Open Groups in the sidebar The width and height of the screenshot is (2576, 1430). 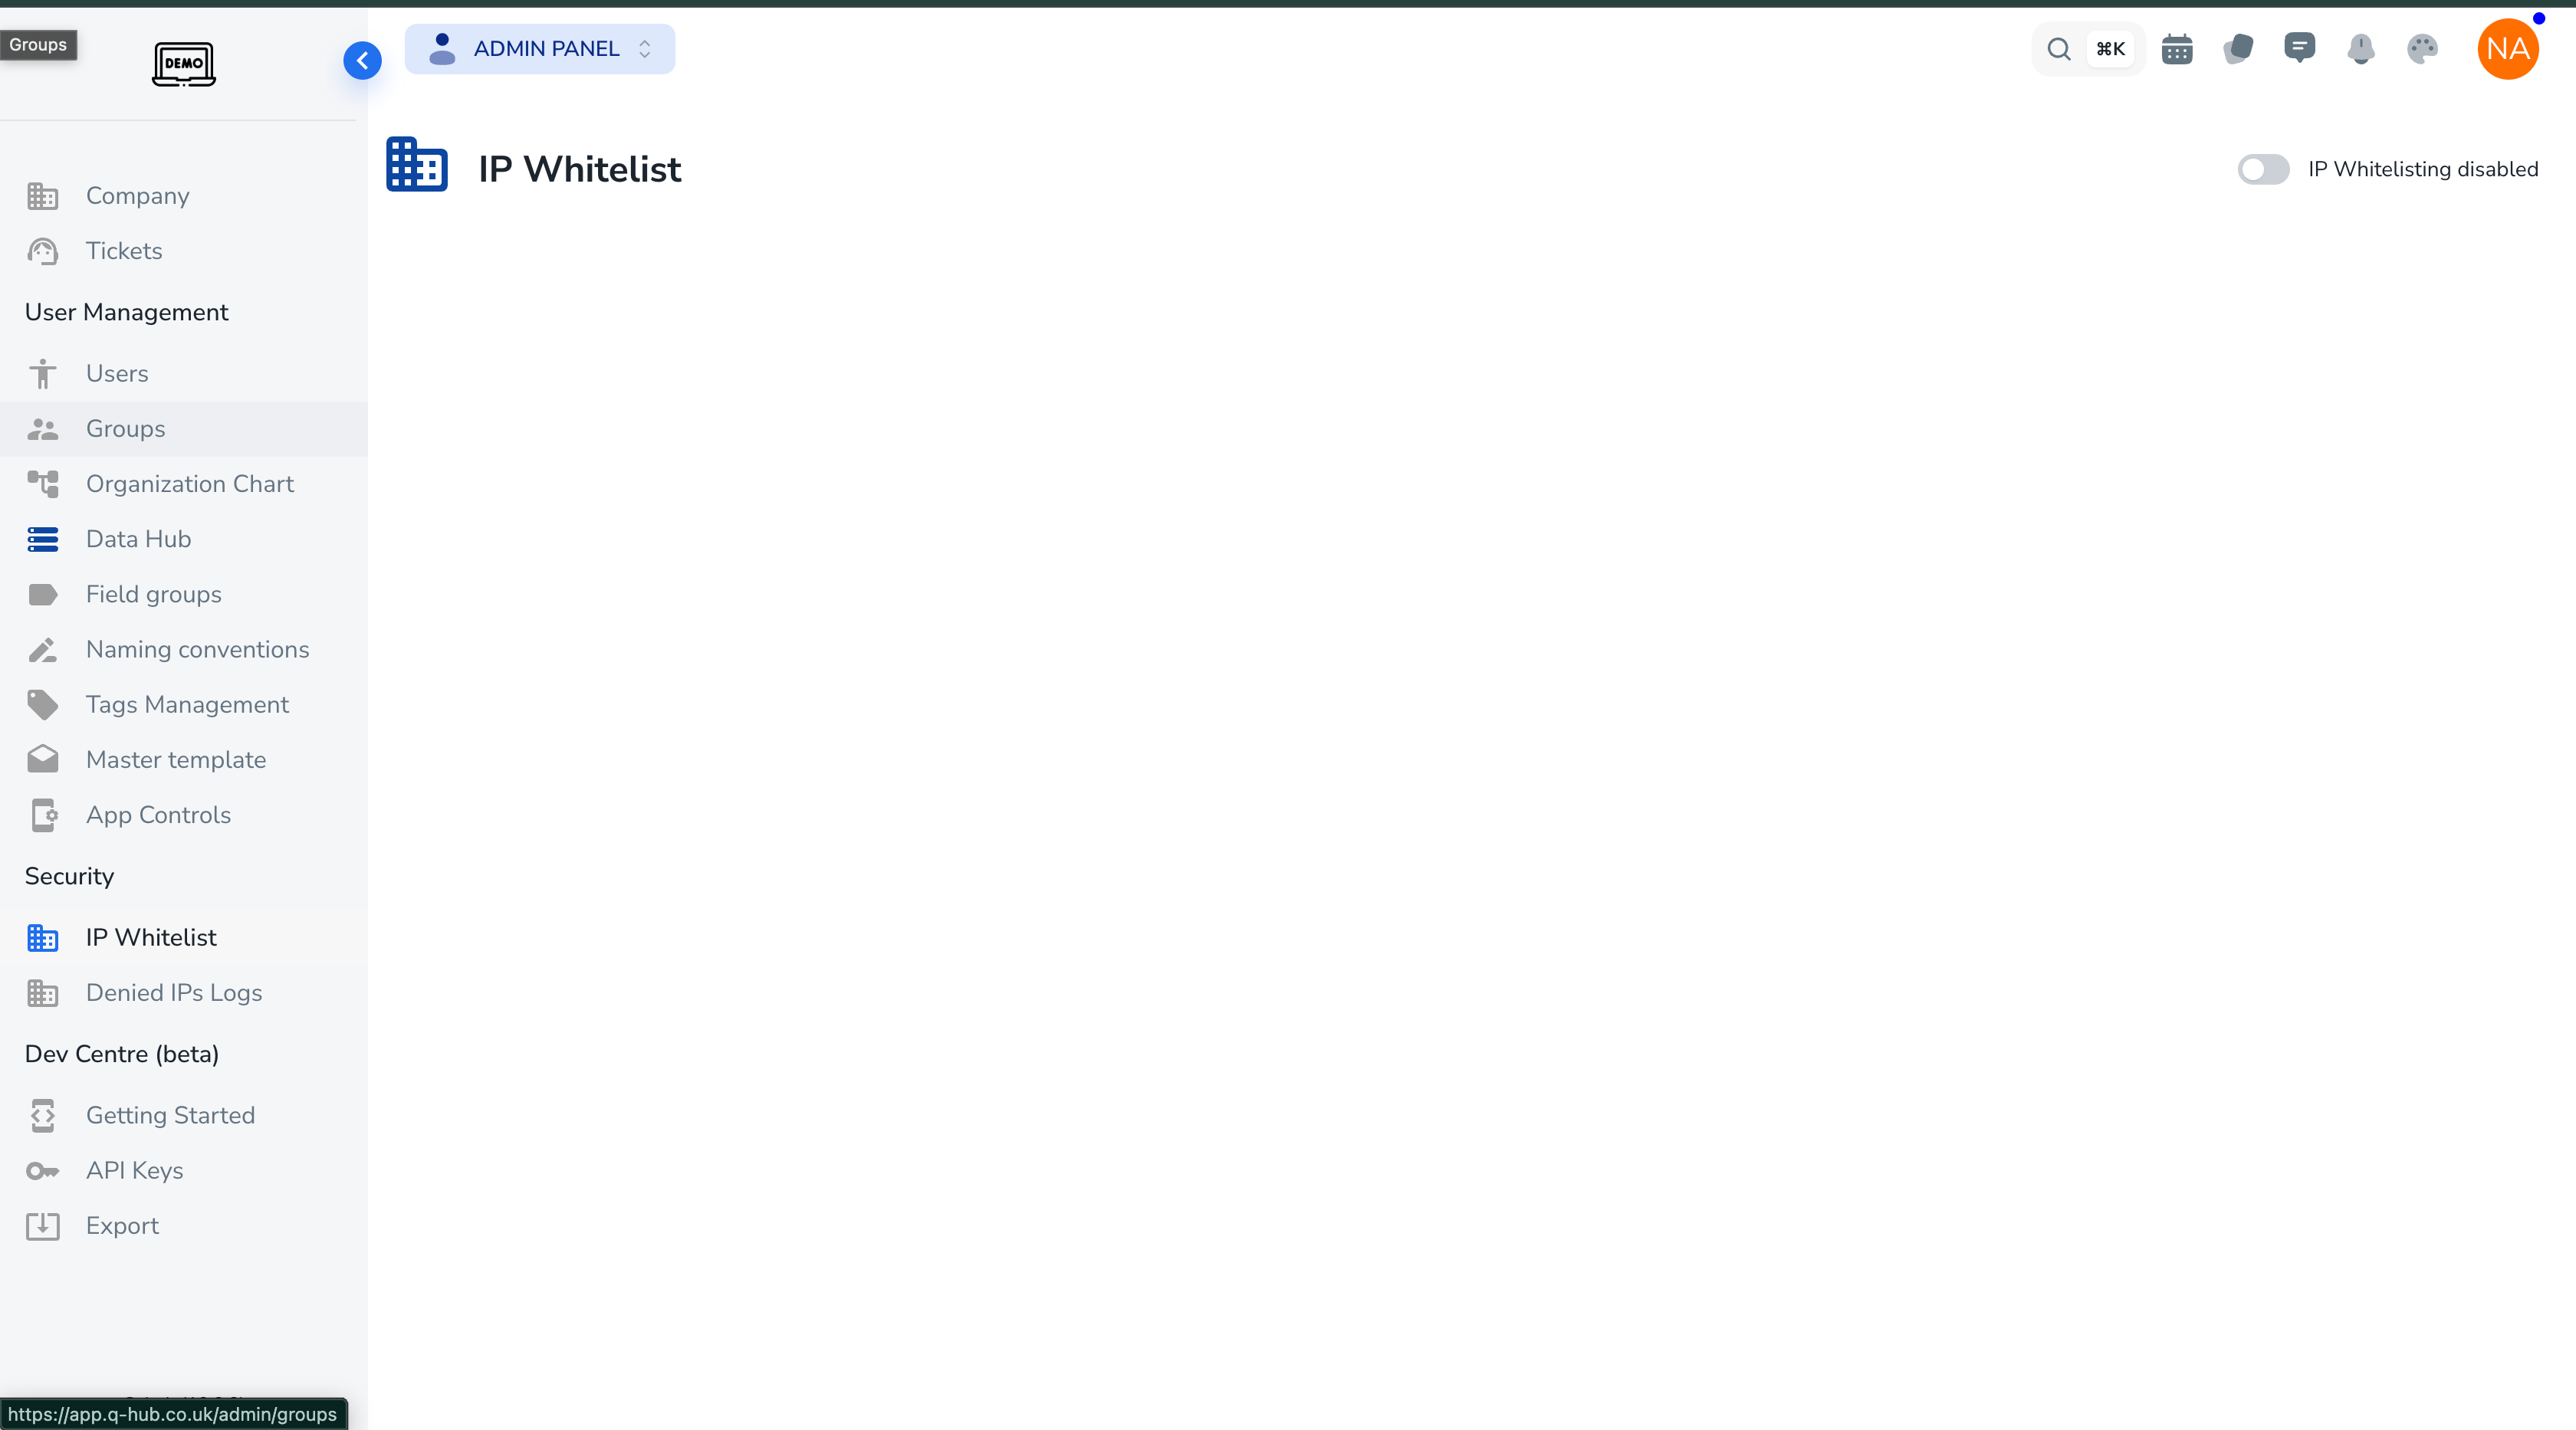click(x=184, y=428)
